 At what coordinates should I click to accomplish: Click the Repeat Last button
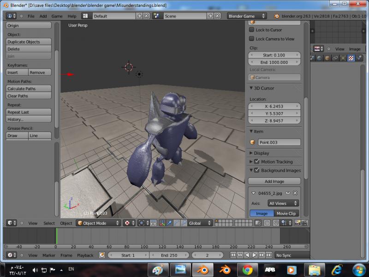coord(29,112)
